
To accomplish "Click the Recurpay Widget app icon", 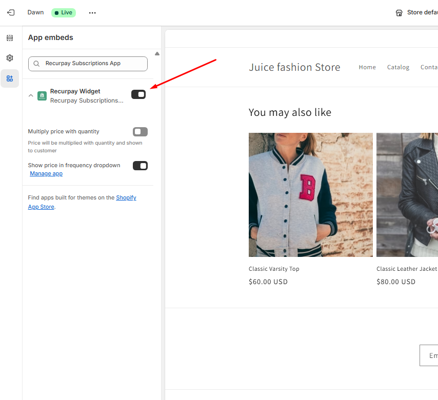I will click(x=42, y=96).
